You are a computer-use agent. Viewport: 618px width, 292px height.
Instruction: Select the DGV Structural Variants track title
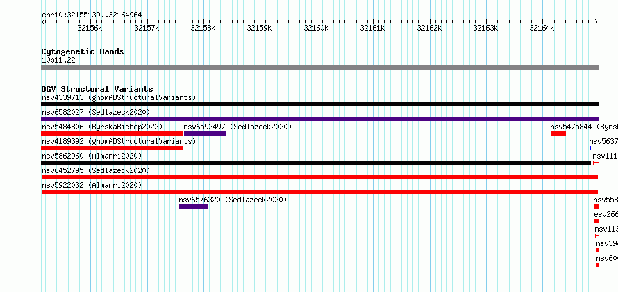97,89
